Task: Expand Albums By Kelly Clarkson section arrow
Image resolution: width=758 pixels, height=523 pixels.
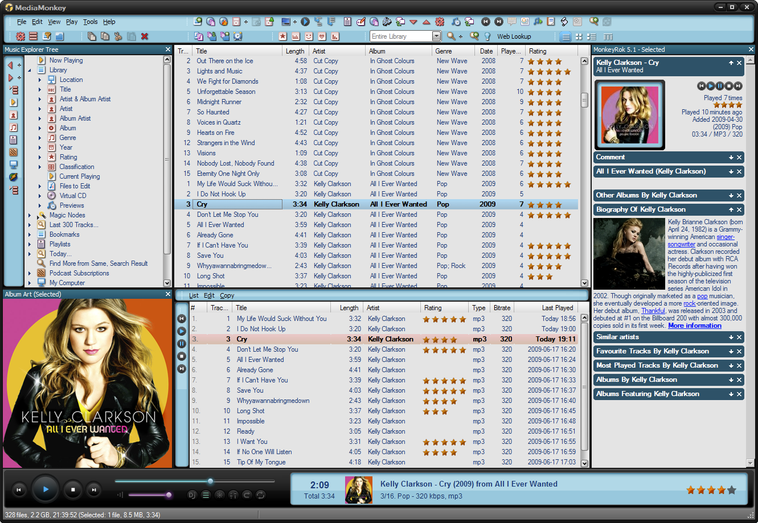Action: [731, 380]
